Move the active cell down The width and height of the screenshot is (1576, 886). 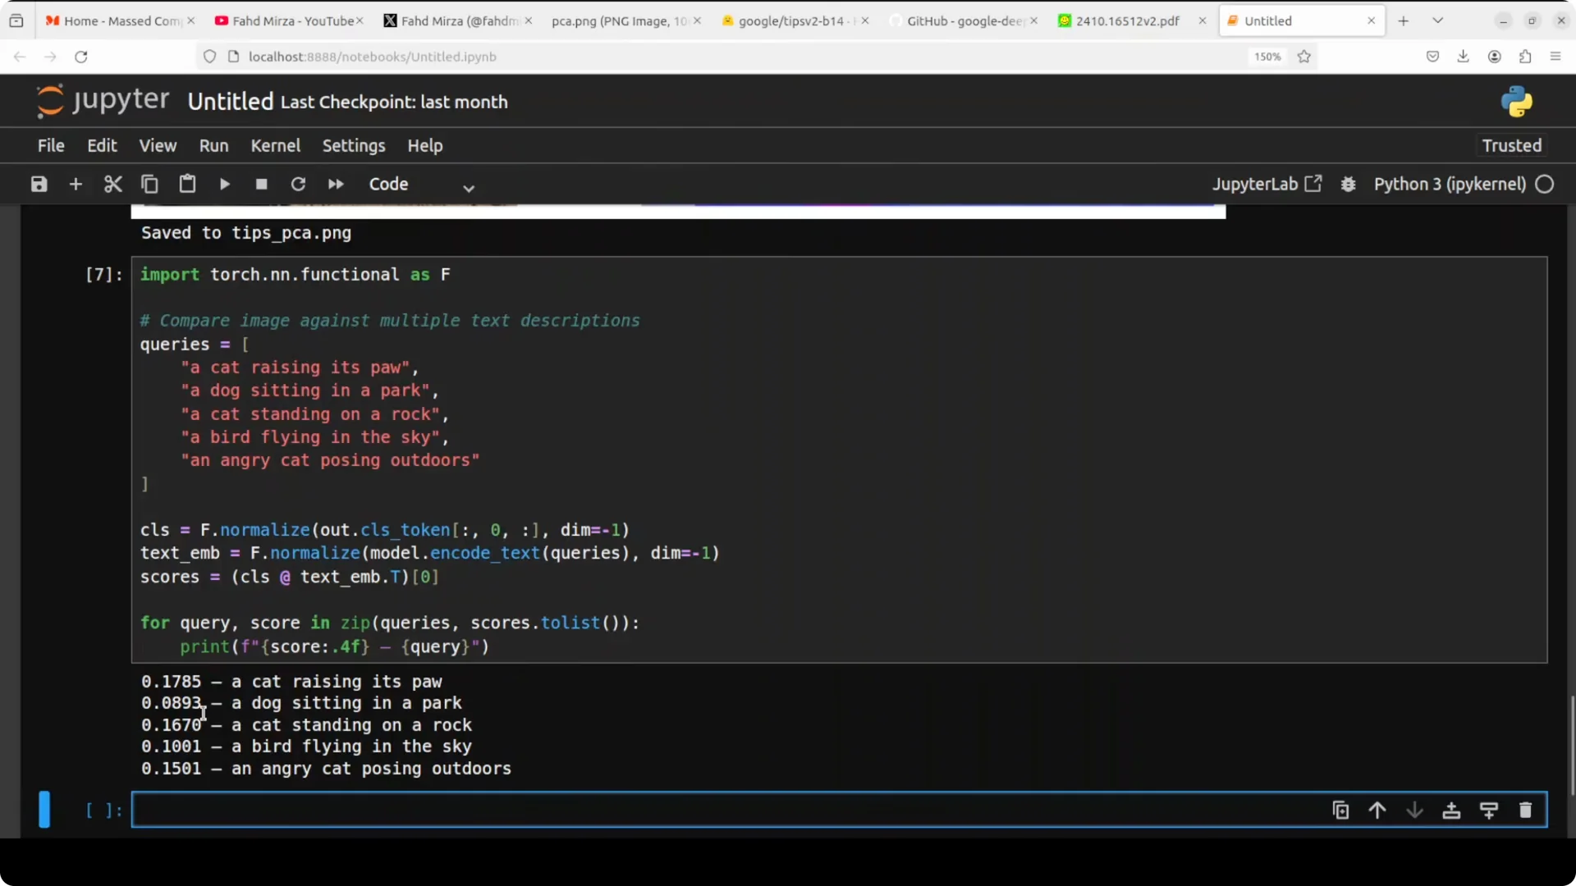[x=1414, y=811]
